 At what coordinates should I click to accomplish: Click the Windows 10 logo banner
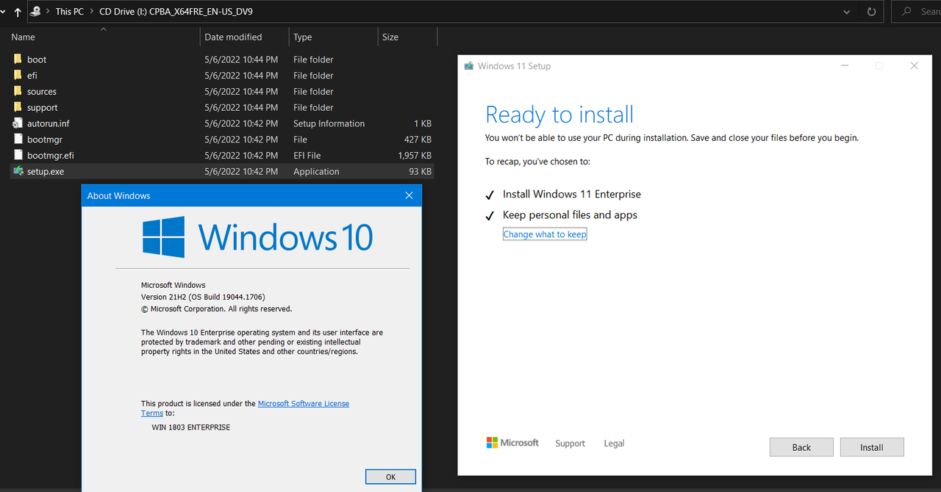pyautogui.click(x=258, y=237)
